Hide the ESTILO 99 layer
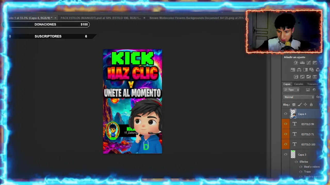 [285, 124]
